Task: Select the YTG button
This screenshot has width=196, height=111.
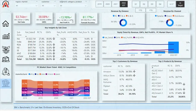Action: coord(151,10)
